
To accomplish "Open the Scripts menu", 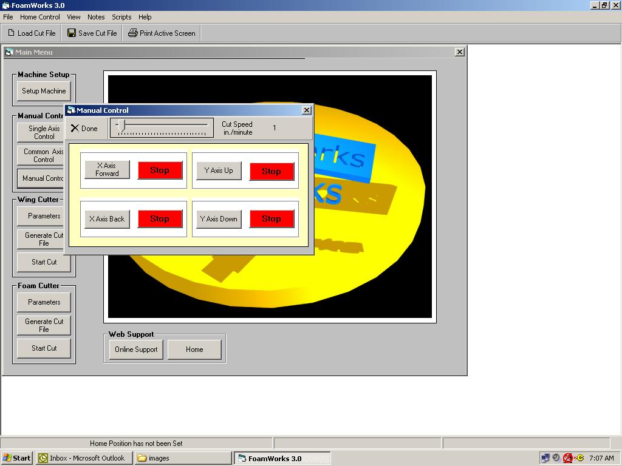I will pos(121,17).
